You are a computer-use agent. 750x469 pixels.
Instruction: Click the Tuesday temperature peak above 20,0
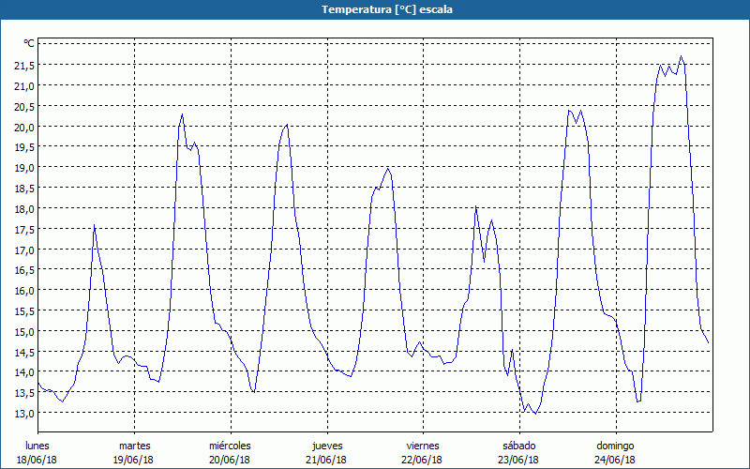(x=182, y=114)
